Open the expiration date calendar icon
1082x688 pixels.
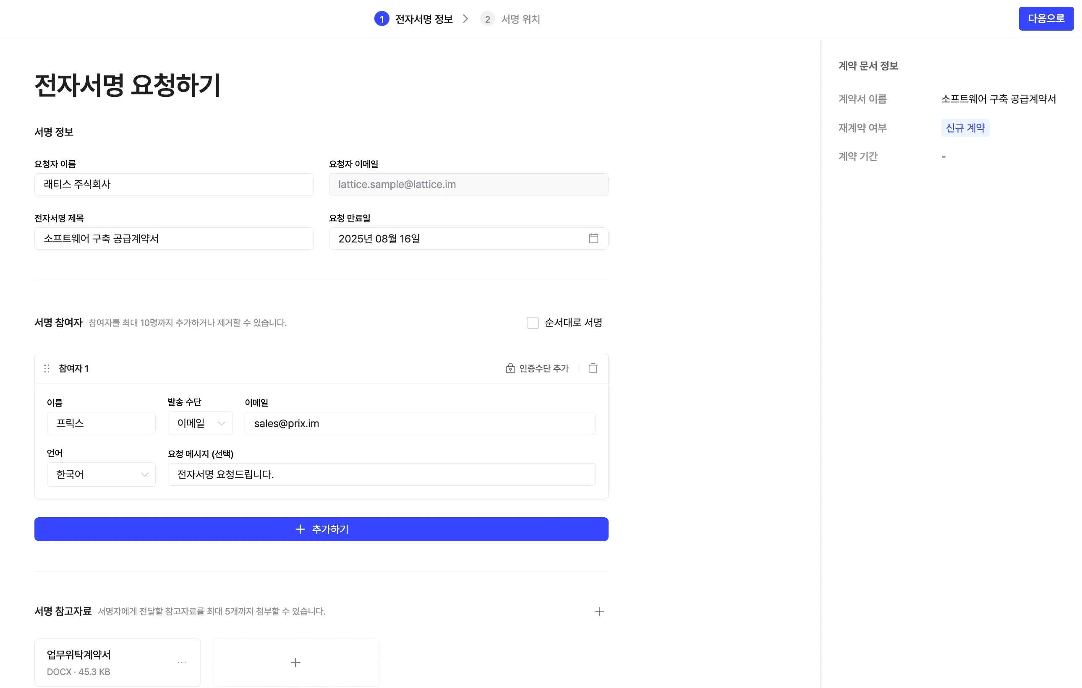[x=593, y=238]
